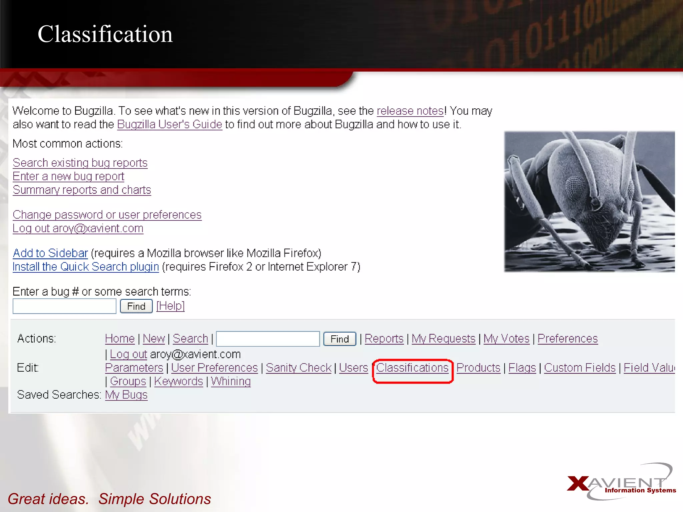Install the Quick Search plugin
Viewport: 683px width, 512px height.
(86, 267)
